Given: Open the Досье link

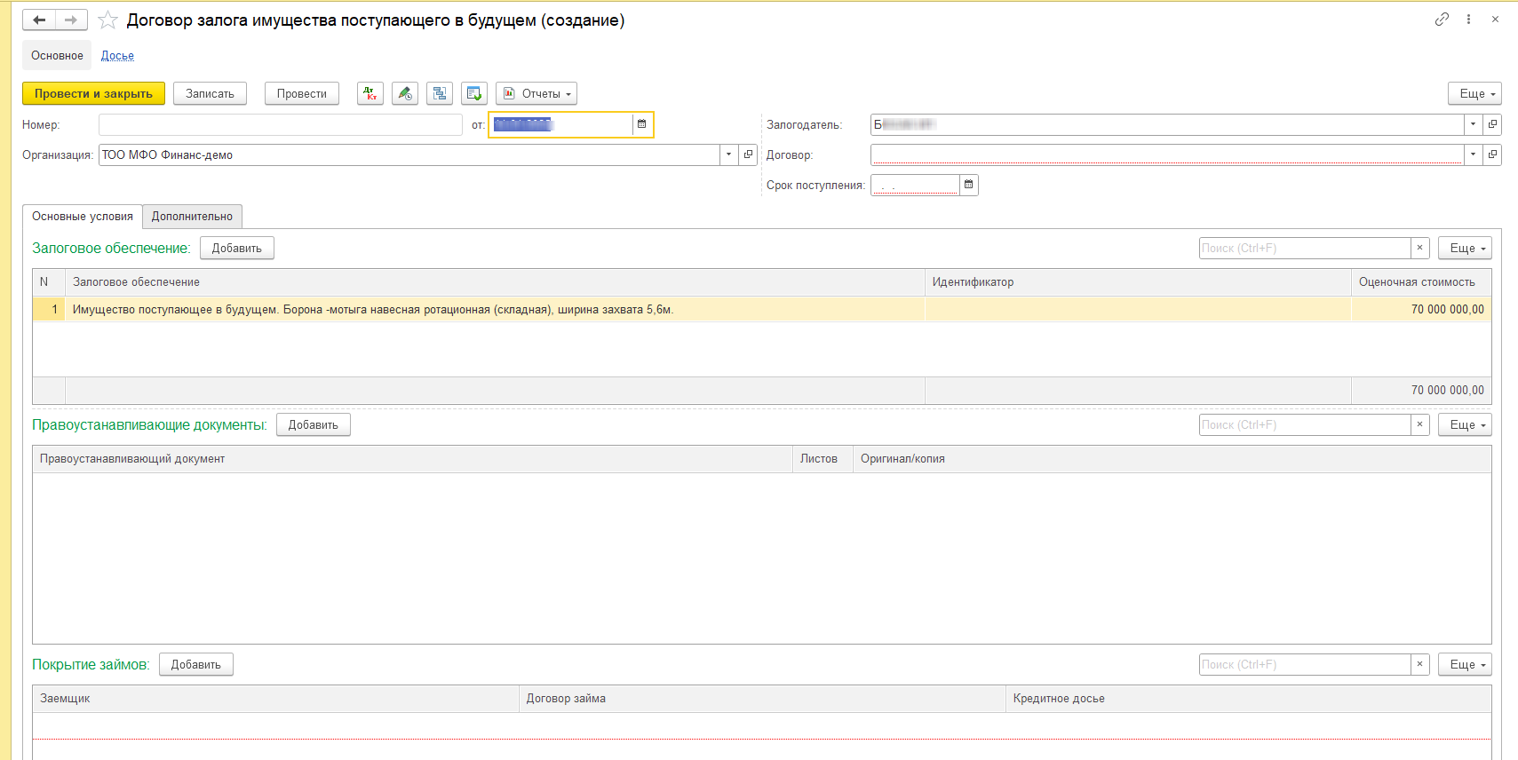Looking at the screenshot, I should coord(117,55).
